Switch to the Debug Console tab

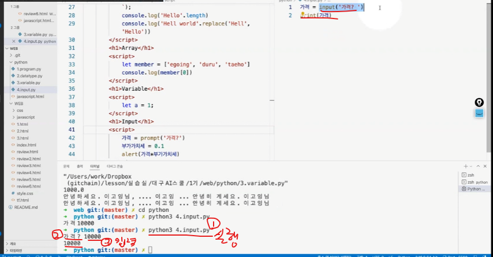coord(115,166)
